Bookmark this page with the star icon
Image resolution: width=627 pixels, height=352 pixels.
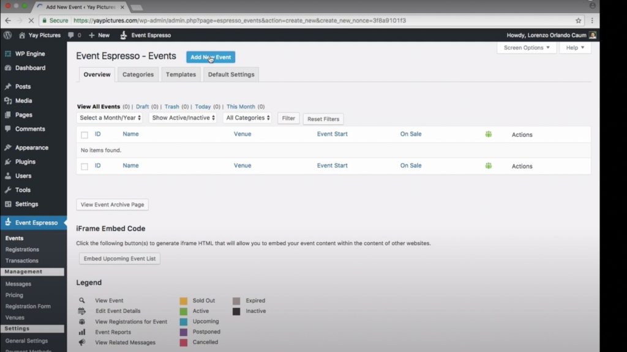coord(578,20)
